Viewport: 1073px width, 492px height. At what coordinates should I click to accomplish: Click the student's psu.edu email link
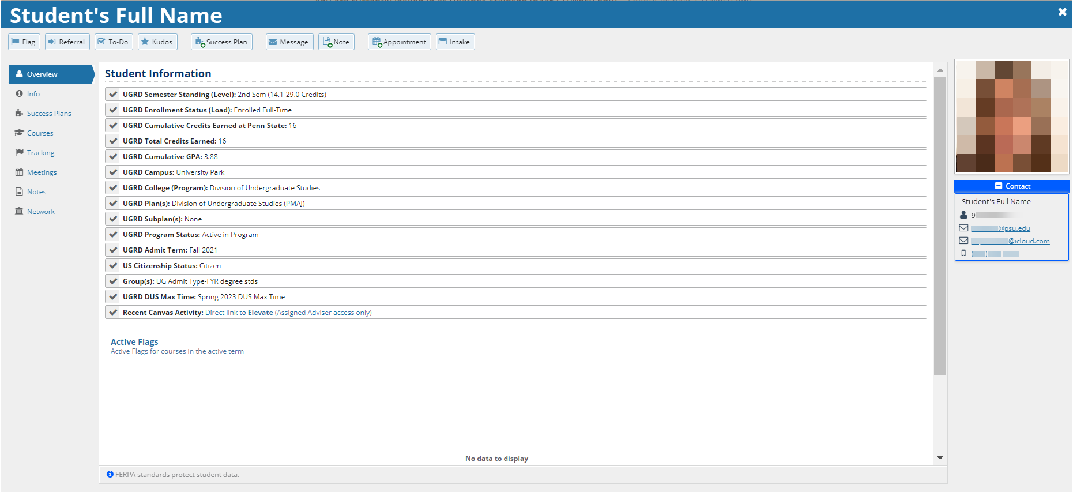pyautogui.click(x=1000, y=228)
